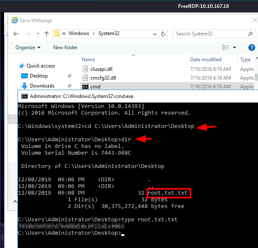Click System32 in the address breadcrumb
Image resolution: width=258 pixels, height=248 pixels.
coord(109,33)
